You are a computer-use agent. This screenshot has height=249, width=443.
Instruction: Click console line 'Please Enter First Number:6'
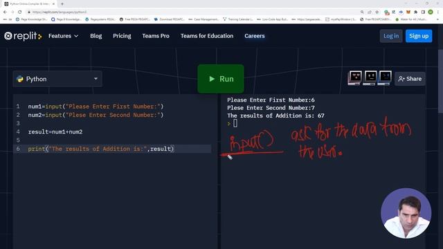coord(271,100)
